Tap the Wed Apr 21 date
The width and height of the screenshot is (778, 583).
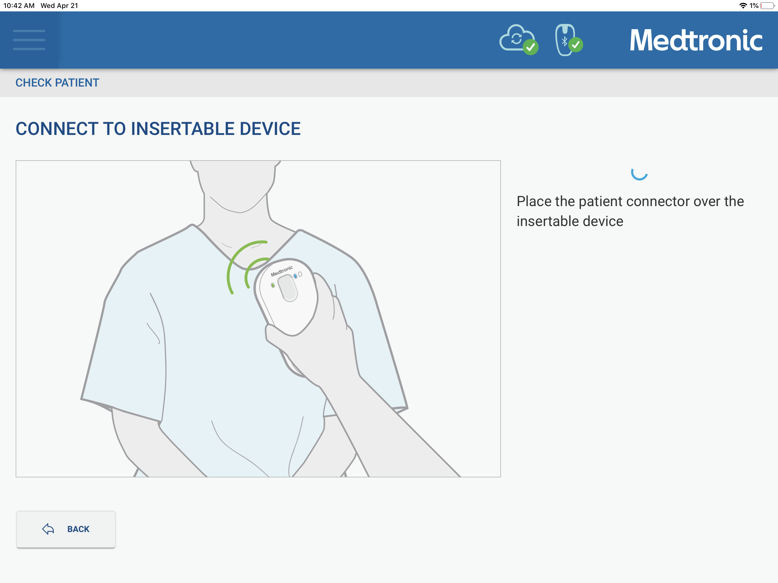coord(60,6)
